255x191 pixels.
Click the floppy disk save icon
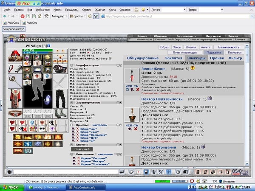146,172
